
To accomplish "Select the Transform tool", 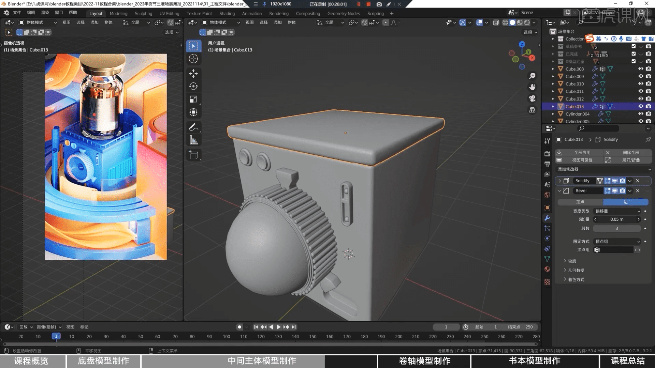I will [193, 112].
